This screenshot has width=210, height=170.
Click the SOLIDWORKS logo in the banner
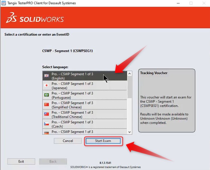[x=35, y=18]
